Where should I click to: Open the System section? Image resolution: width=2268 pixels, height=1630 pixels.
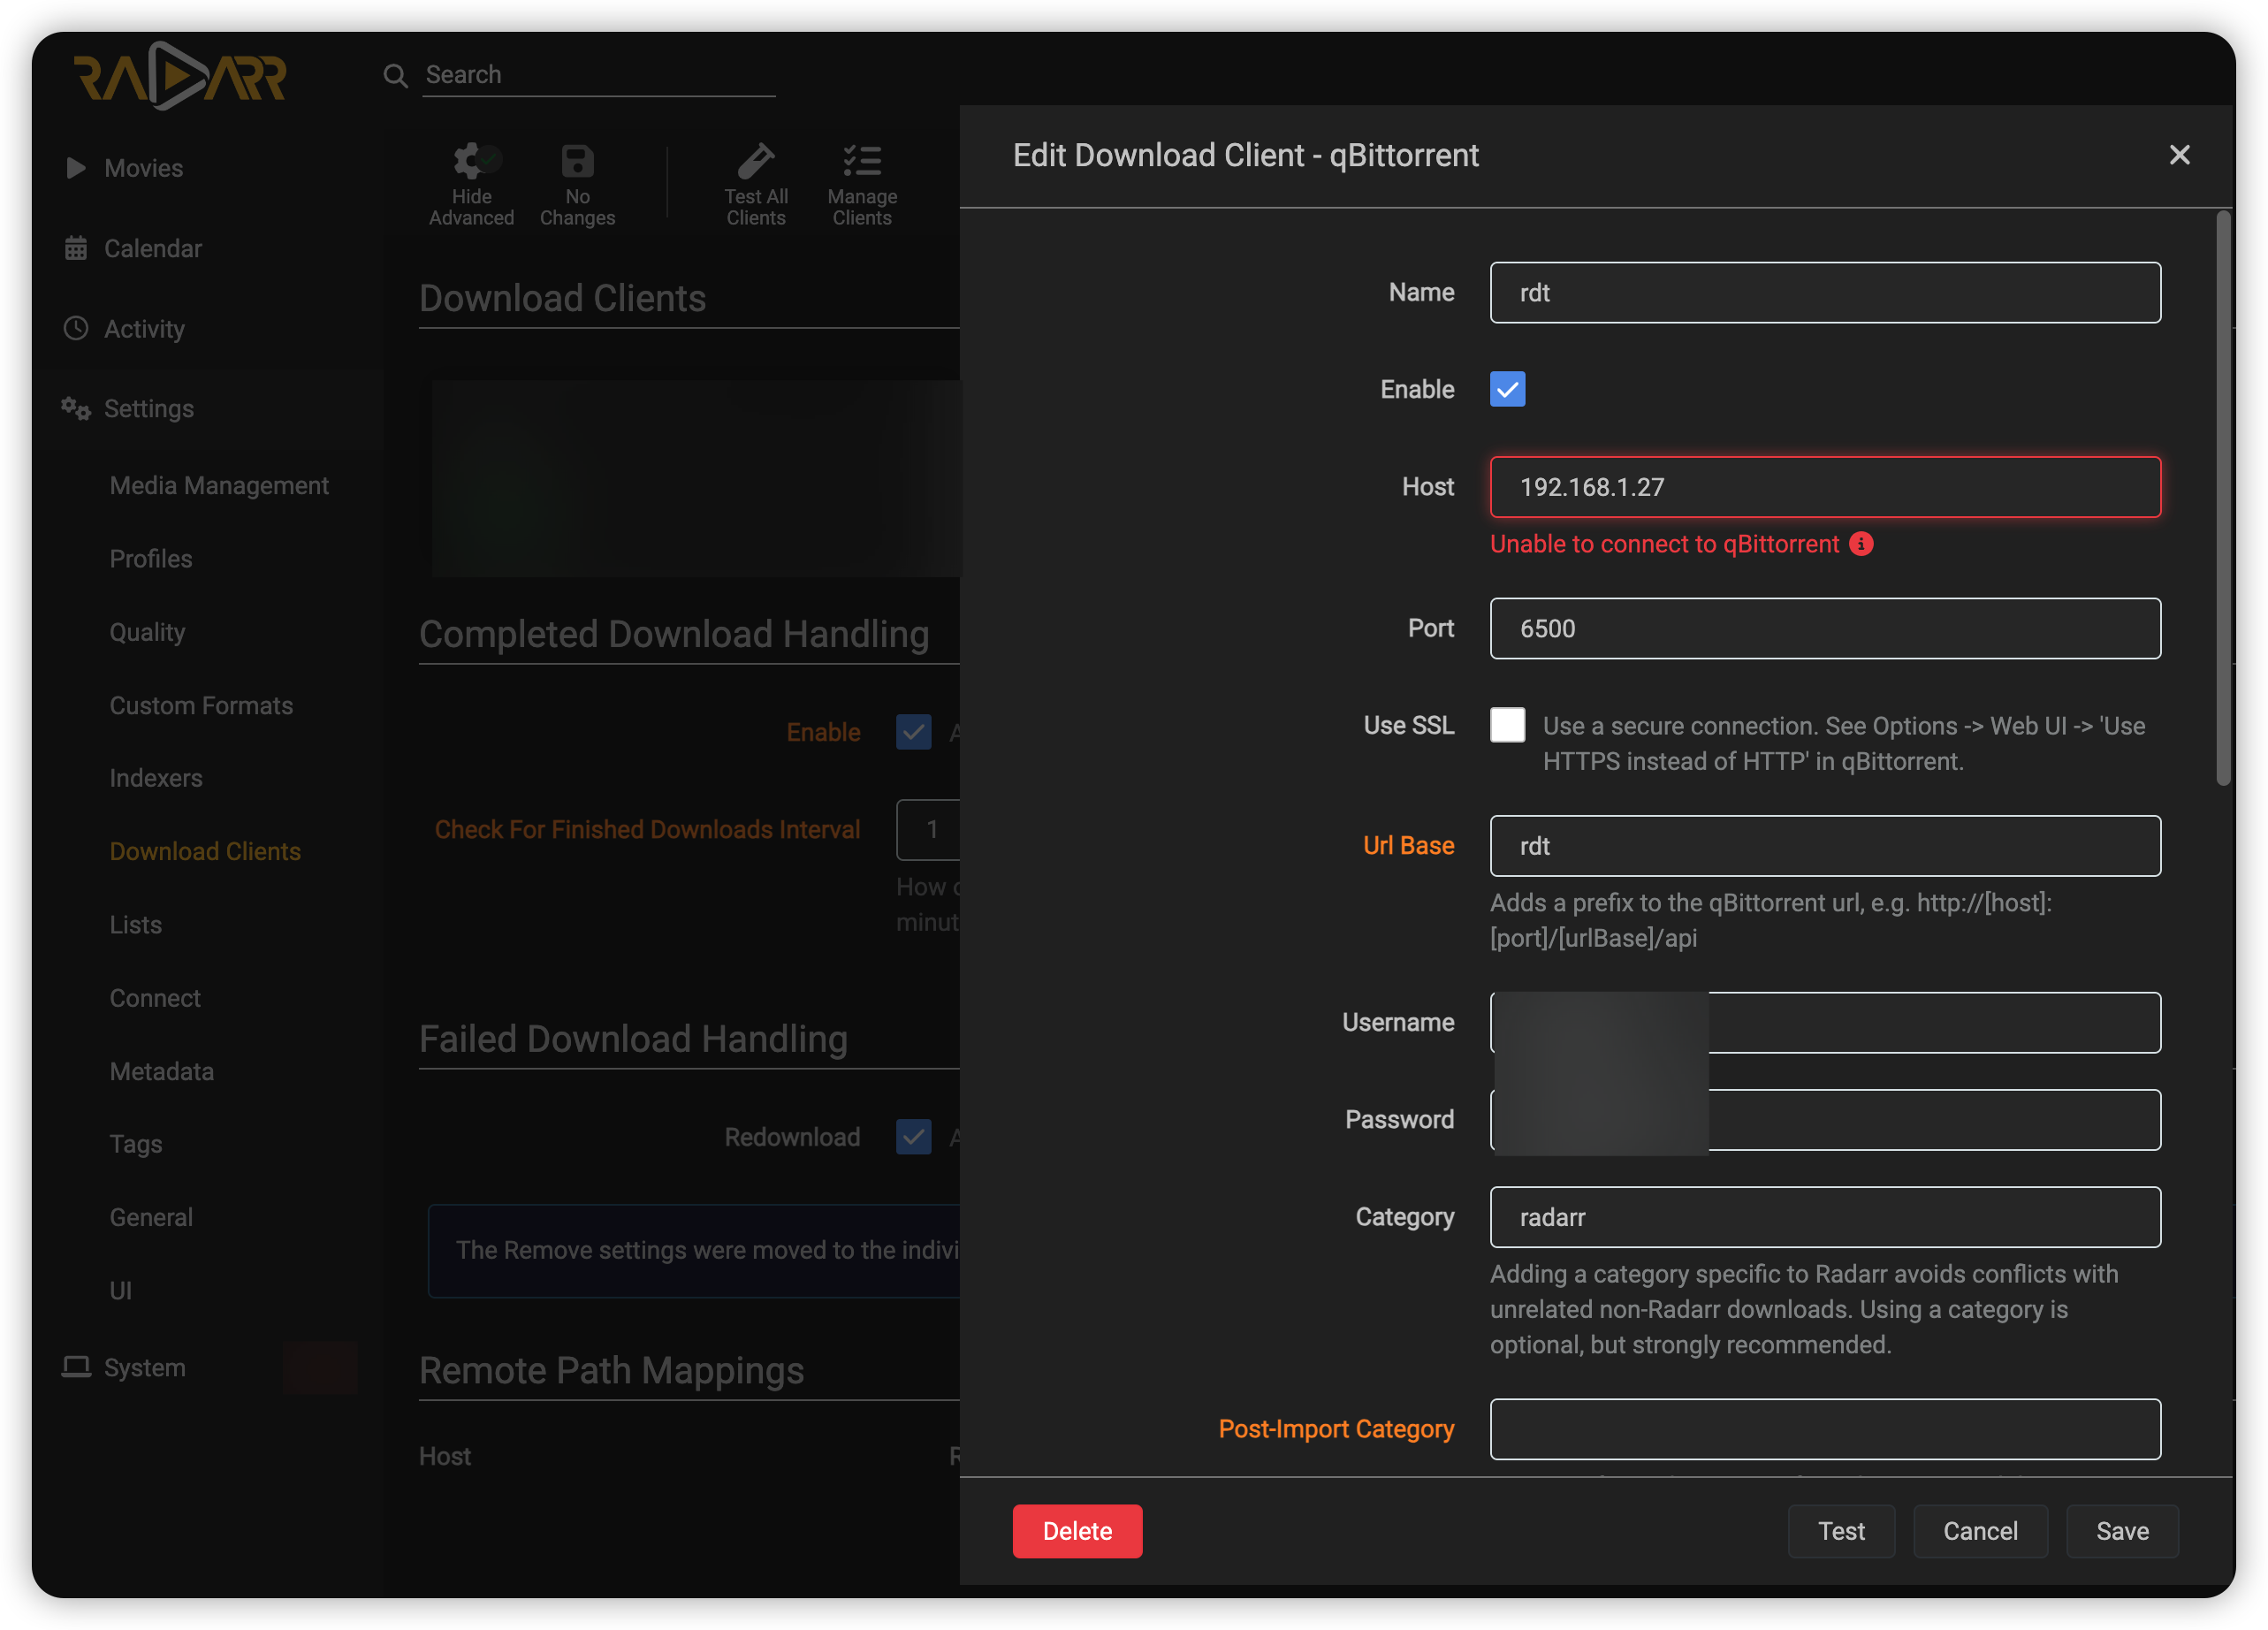(x=145, y=1367)
